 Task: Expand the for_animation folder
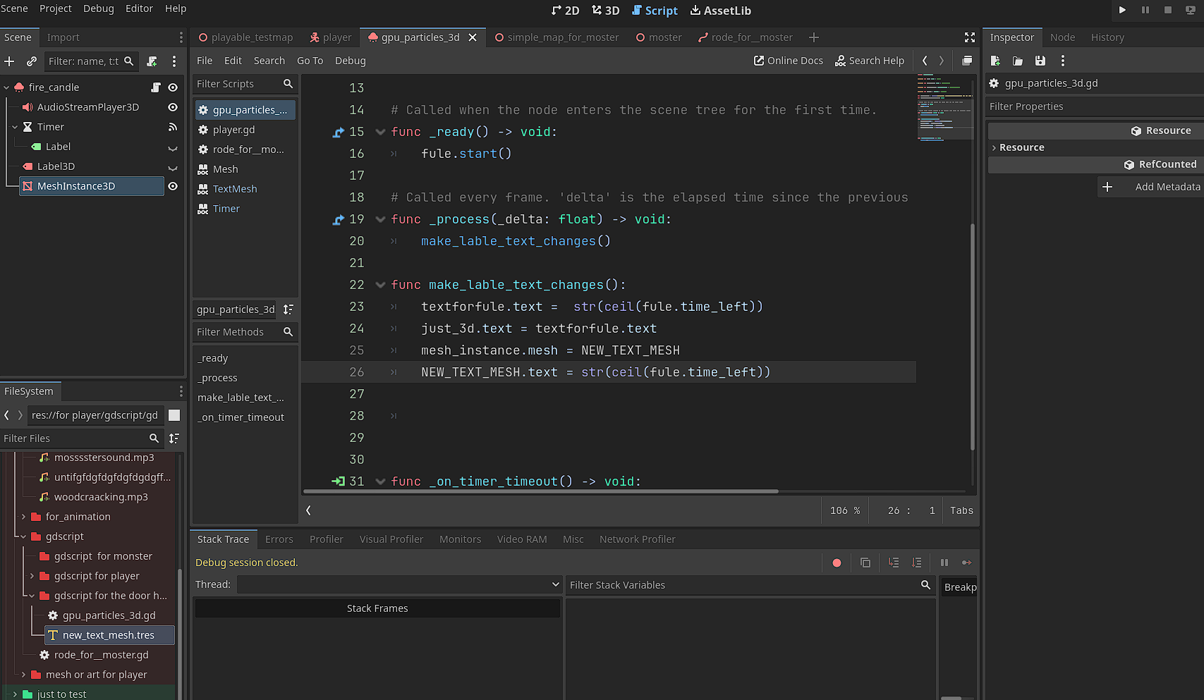23,517
